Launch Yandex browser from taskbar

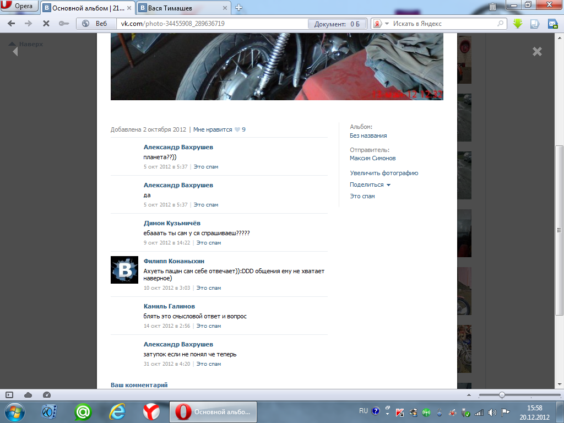pos(151,411)
